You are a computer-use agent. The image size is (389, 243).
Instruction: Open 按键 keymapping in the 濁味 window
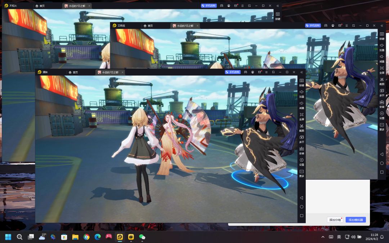[x=301, y=82]
